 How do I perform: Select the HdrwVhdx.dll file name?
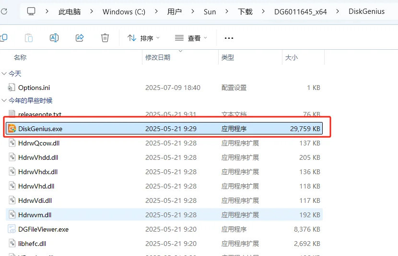(38, 172)
